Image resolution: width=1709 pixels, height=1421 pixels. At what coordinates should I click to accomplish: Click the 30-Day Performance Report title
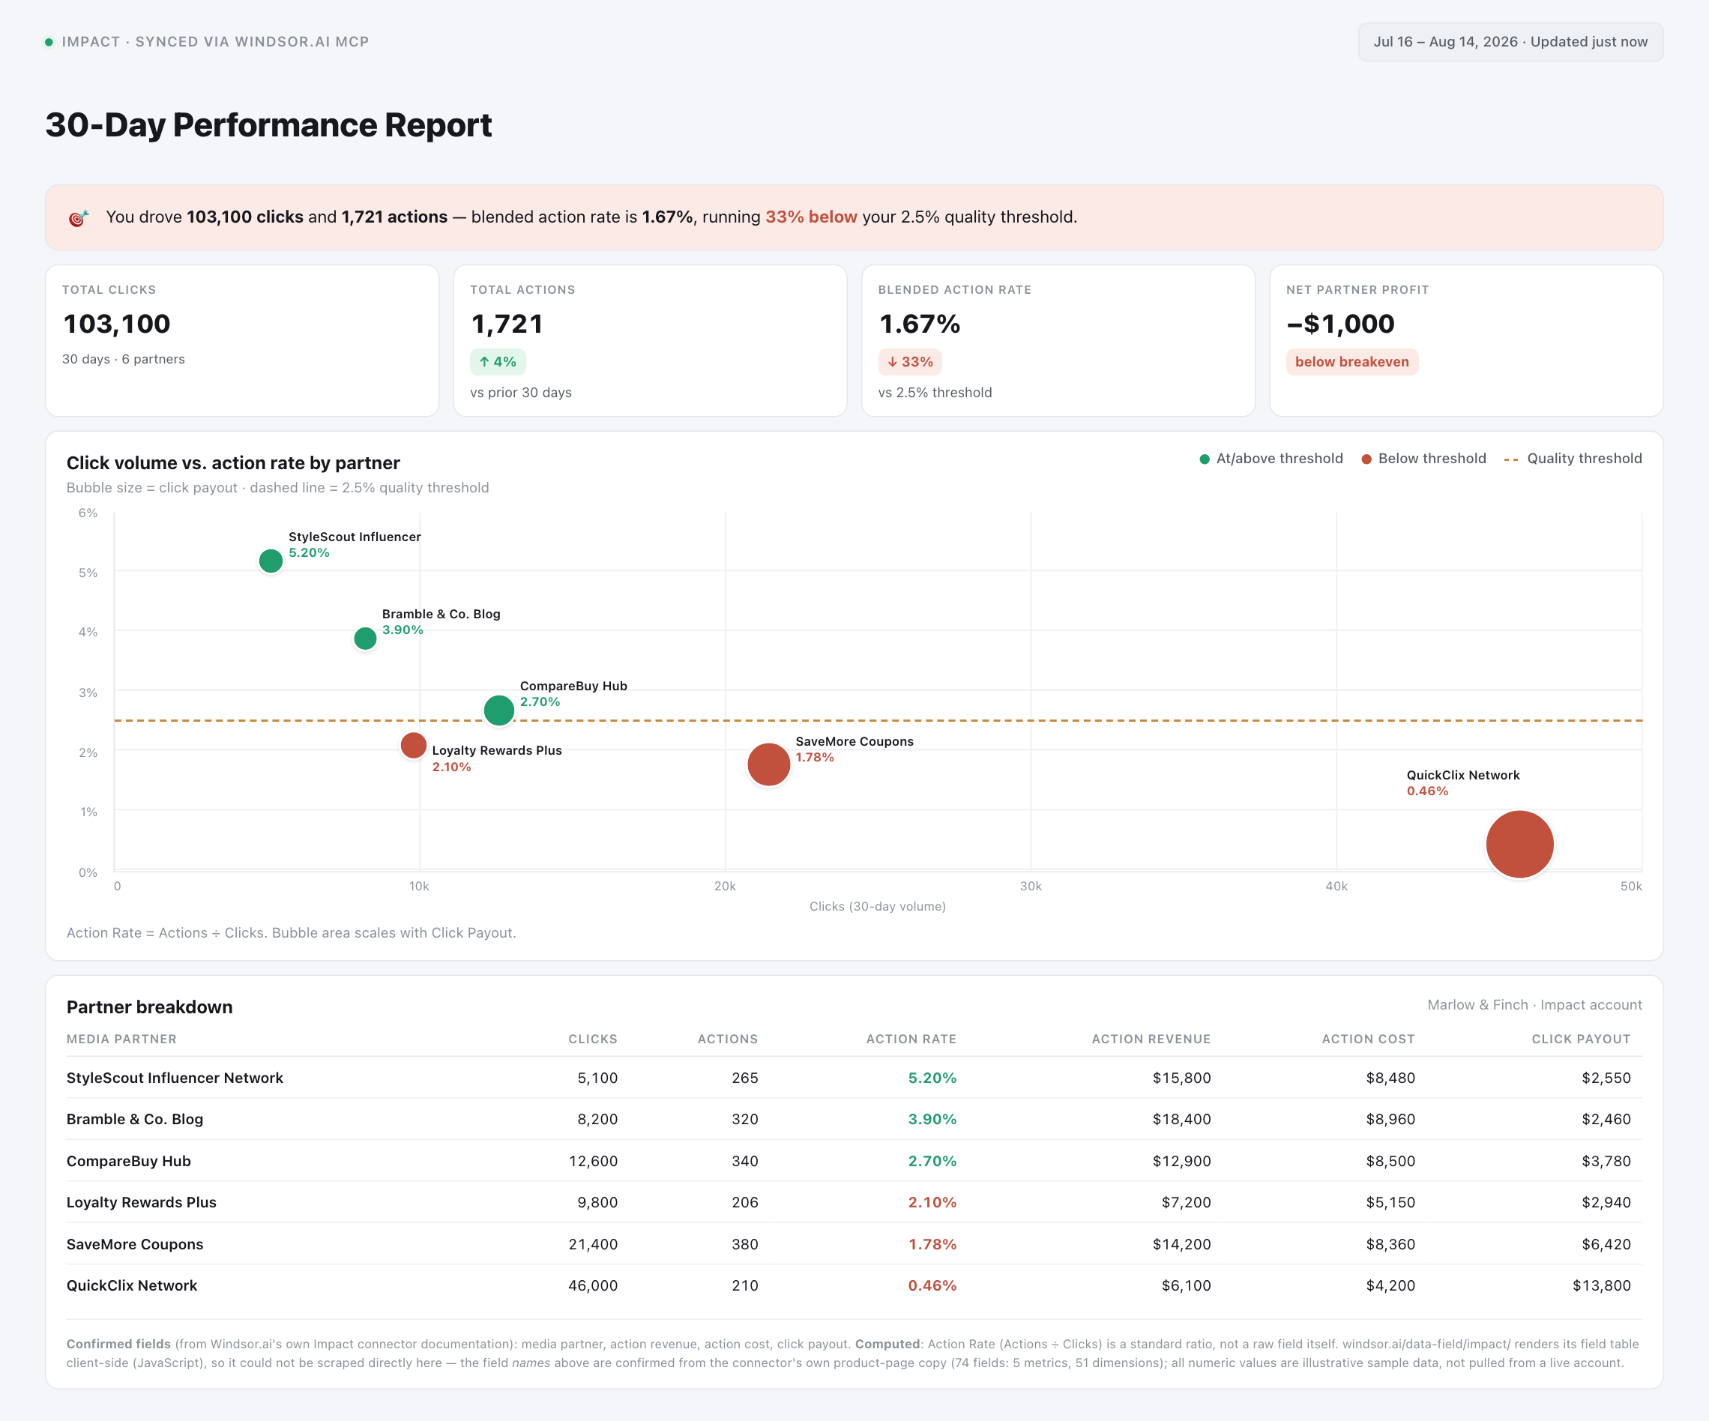click(x=268, y=124)
